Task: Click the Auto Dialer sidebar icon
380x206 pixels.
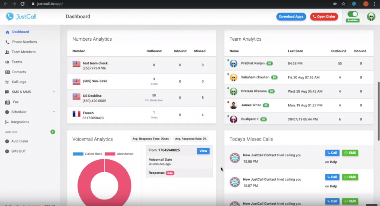Action: pyautogui.click(x=7, y=141)
